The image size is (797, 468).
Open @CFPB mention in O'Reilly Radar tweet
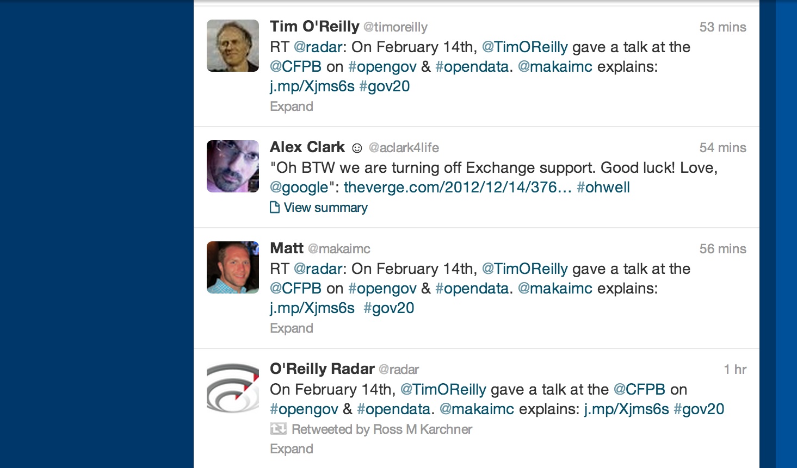639,390
